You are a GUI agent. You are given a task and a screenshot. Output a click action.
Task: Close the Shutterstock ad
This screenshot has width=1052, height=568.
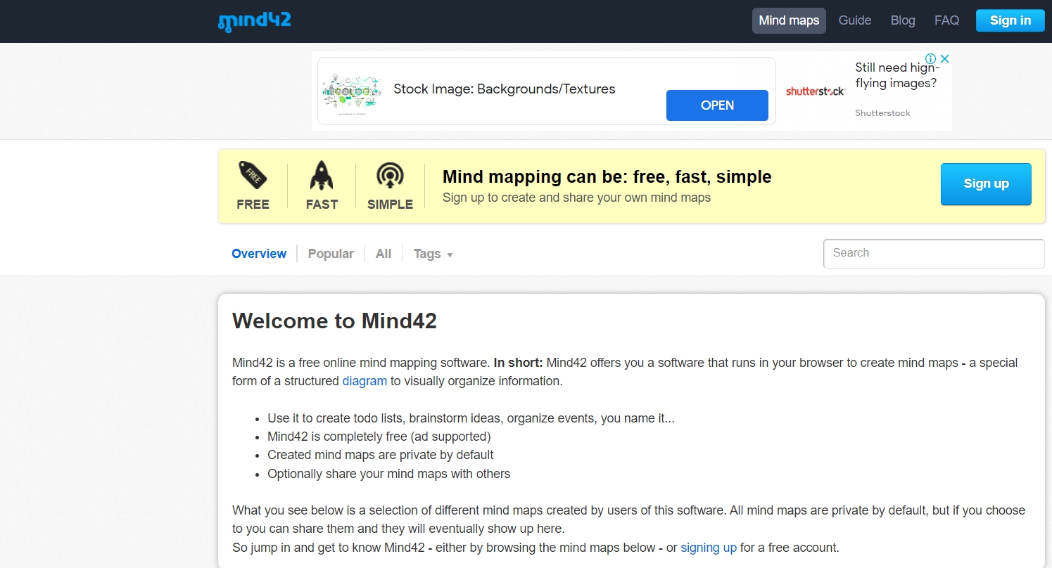pos(945,59)
